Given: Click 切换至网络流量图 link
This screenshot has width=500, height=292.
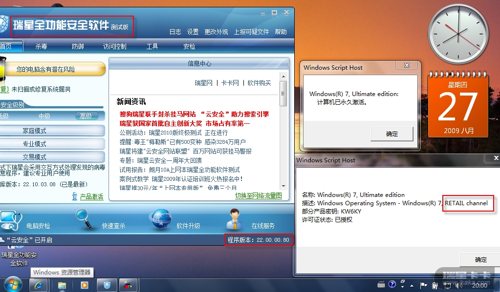Looking at the screenshot, I should point(258,195).
